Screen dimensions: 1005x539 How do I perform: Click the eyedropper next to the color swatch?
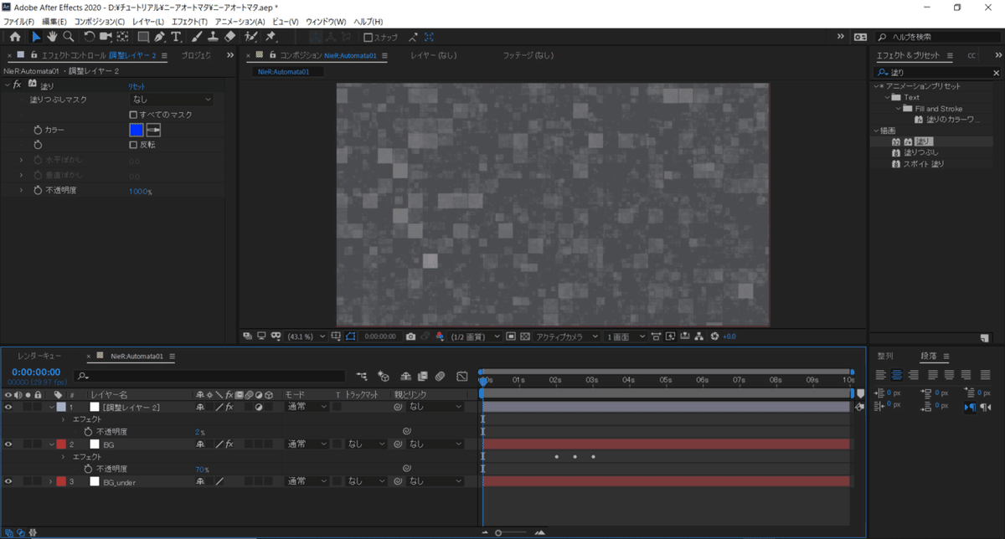153,131
